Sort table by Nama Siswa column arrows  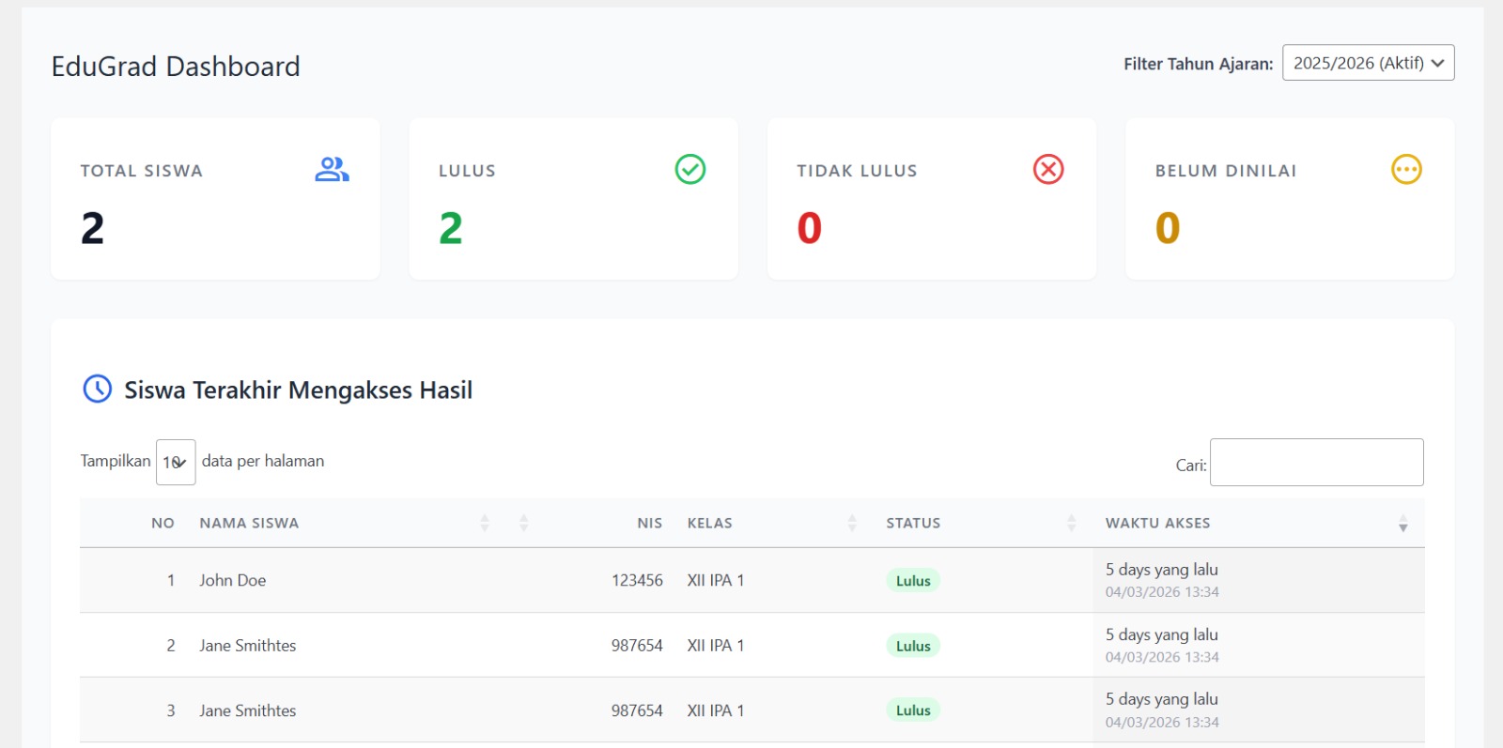tap(485, 524)
